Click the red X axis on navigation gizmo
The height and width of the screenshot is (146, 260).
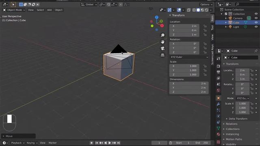[x=162, y=26]
